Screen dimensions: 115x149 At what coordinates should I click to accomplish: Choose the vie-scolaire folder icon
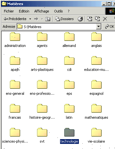(x=96, y=132)
